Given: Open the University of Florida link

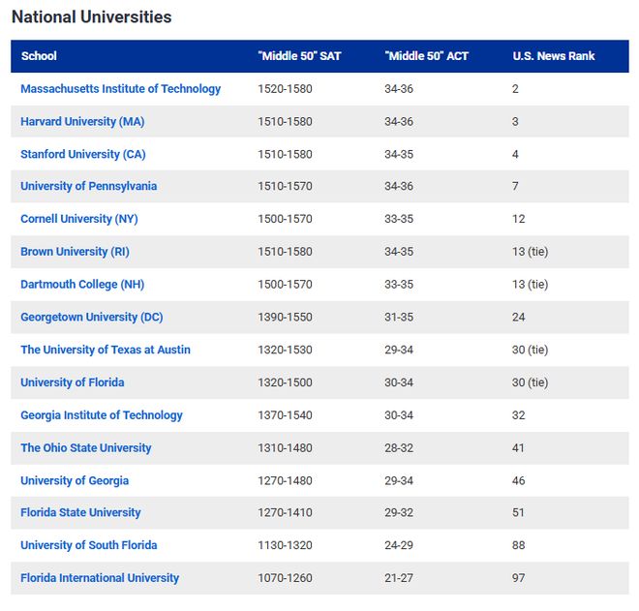Looking at the screenshot, I should (73, 382).
